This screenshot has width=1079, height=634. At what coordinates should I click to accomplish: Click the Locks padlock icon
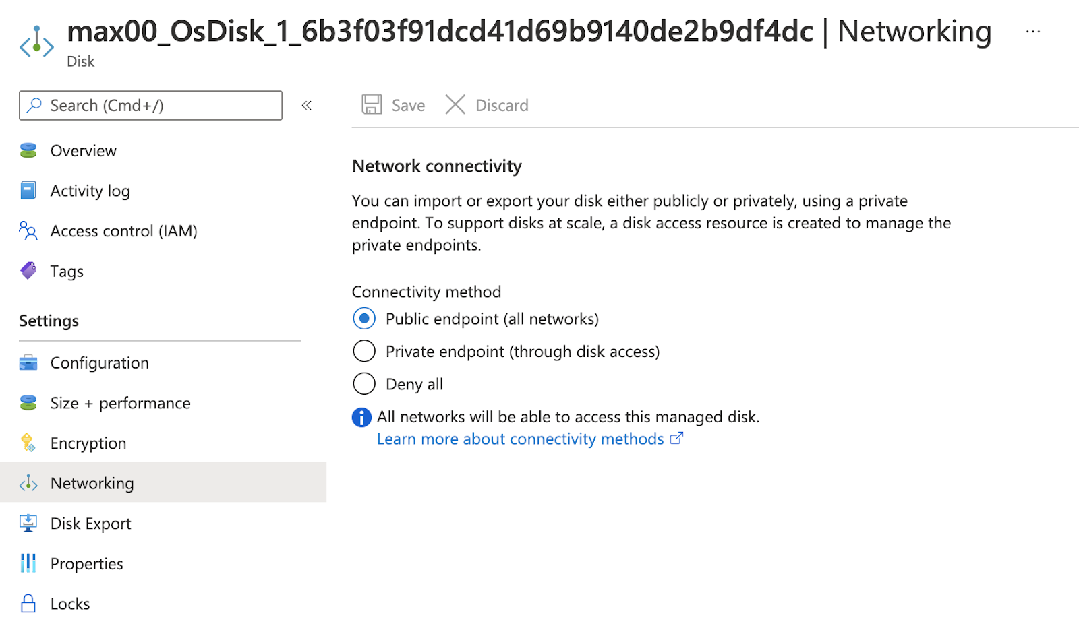click(28, 604)
